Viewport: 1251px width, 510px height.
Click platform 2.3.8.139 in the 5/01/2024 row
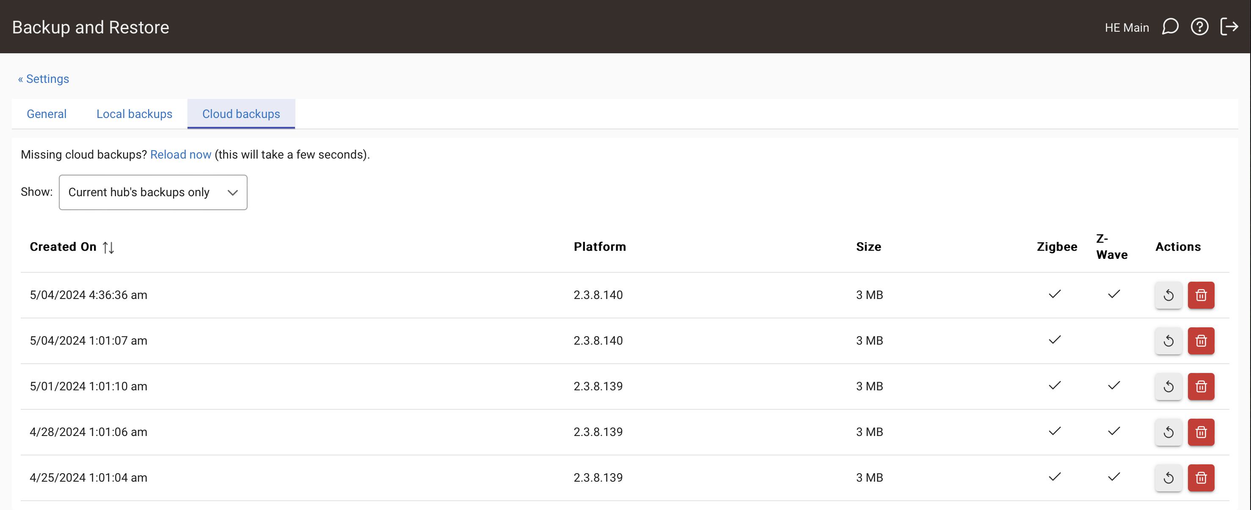coord(598,386)
